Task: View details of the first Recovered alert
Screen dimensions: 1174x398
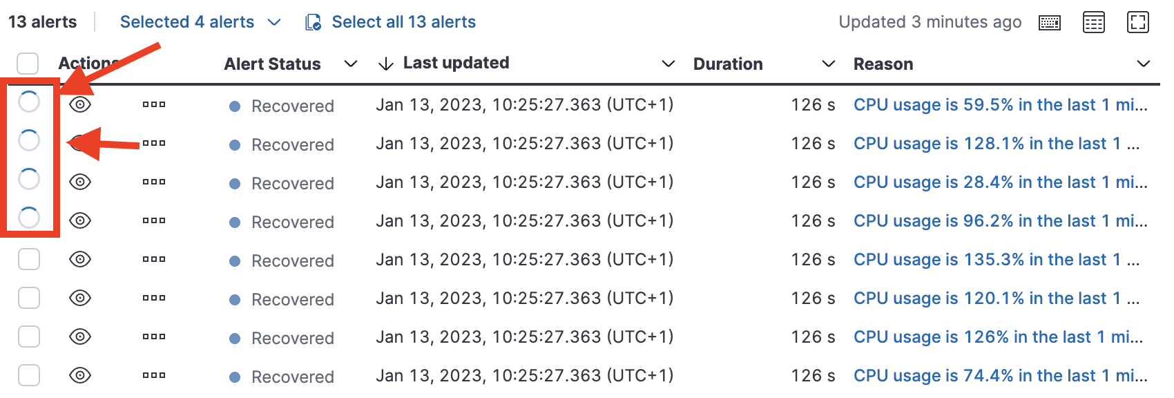Action: pos(80,104)
